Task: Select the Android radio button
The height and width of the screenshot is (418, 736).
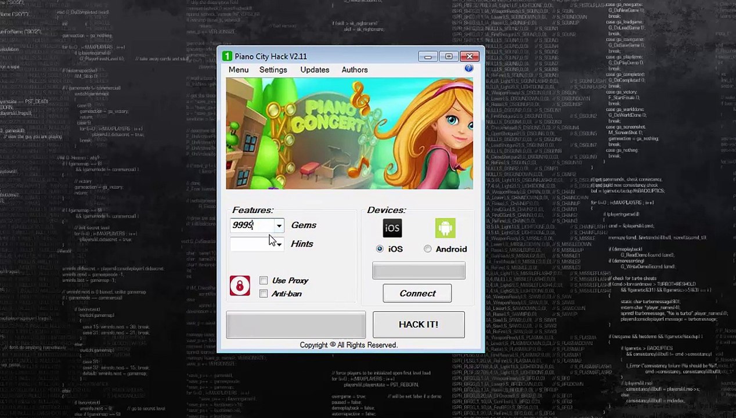Action: tap(428, 249)
